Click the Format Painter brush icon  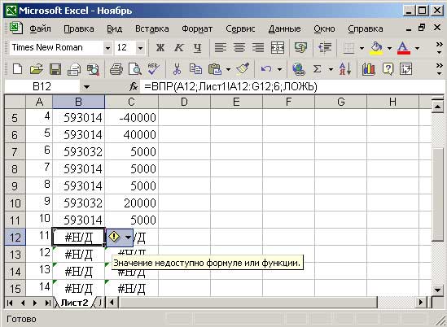click(243, 68)
